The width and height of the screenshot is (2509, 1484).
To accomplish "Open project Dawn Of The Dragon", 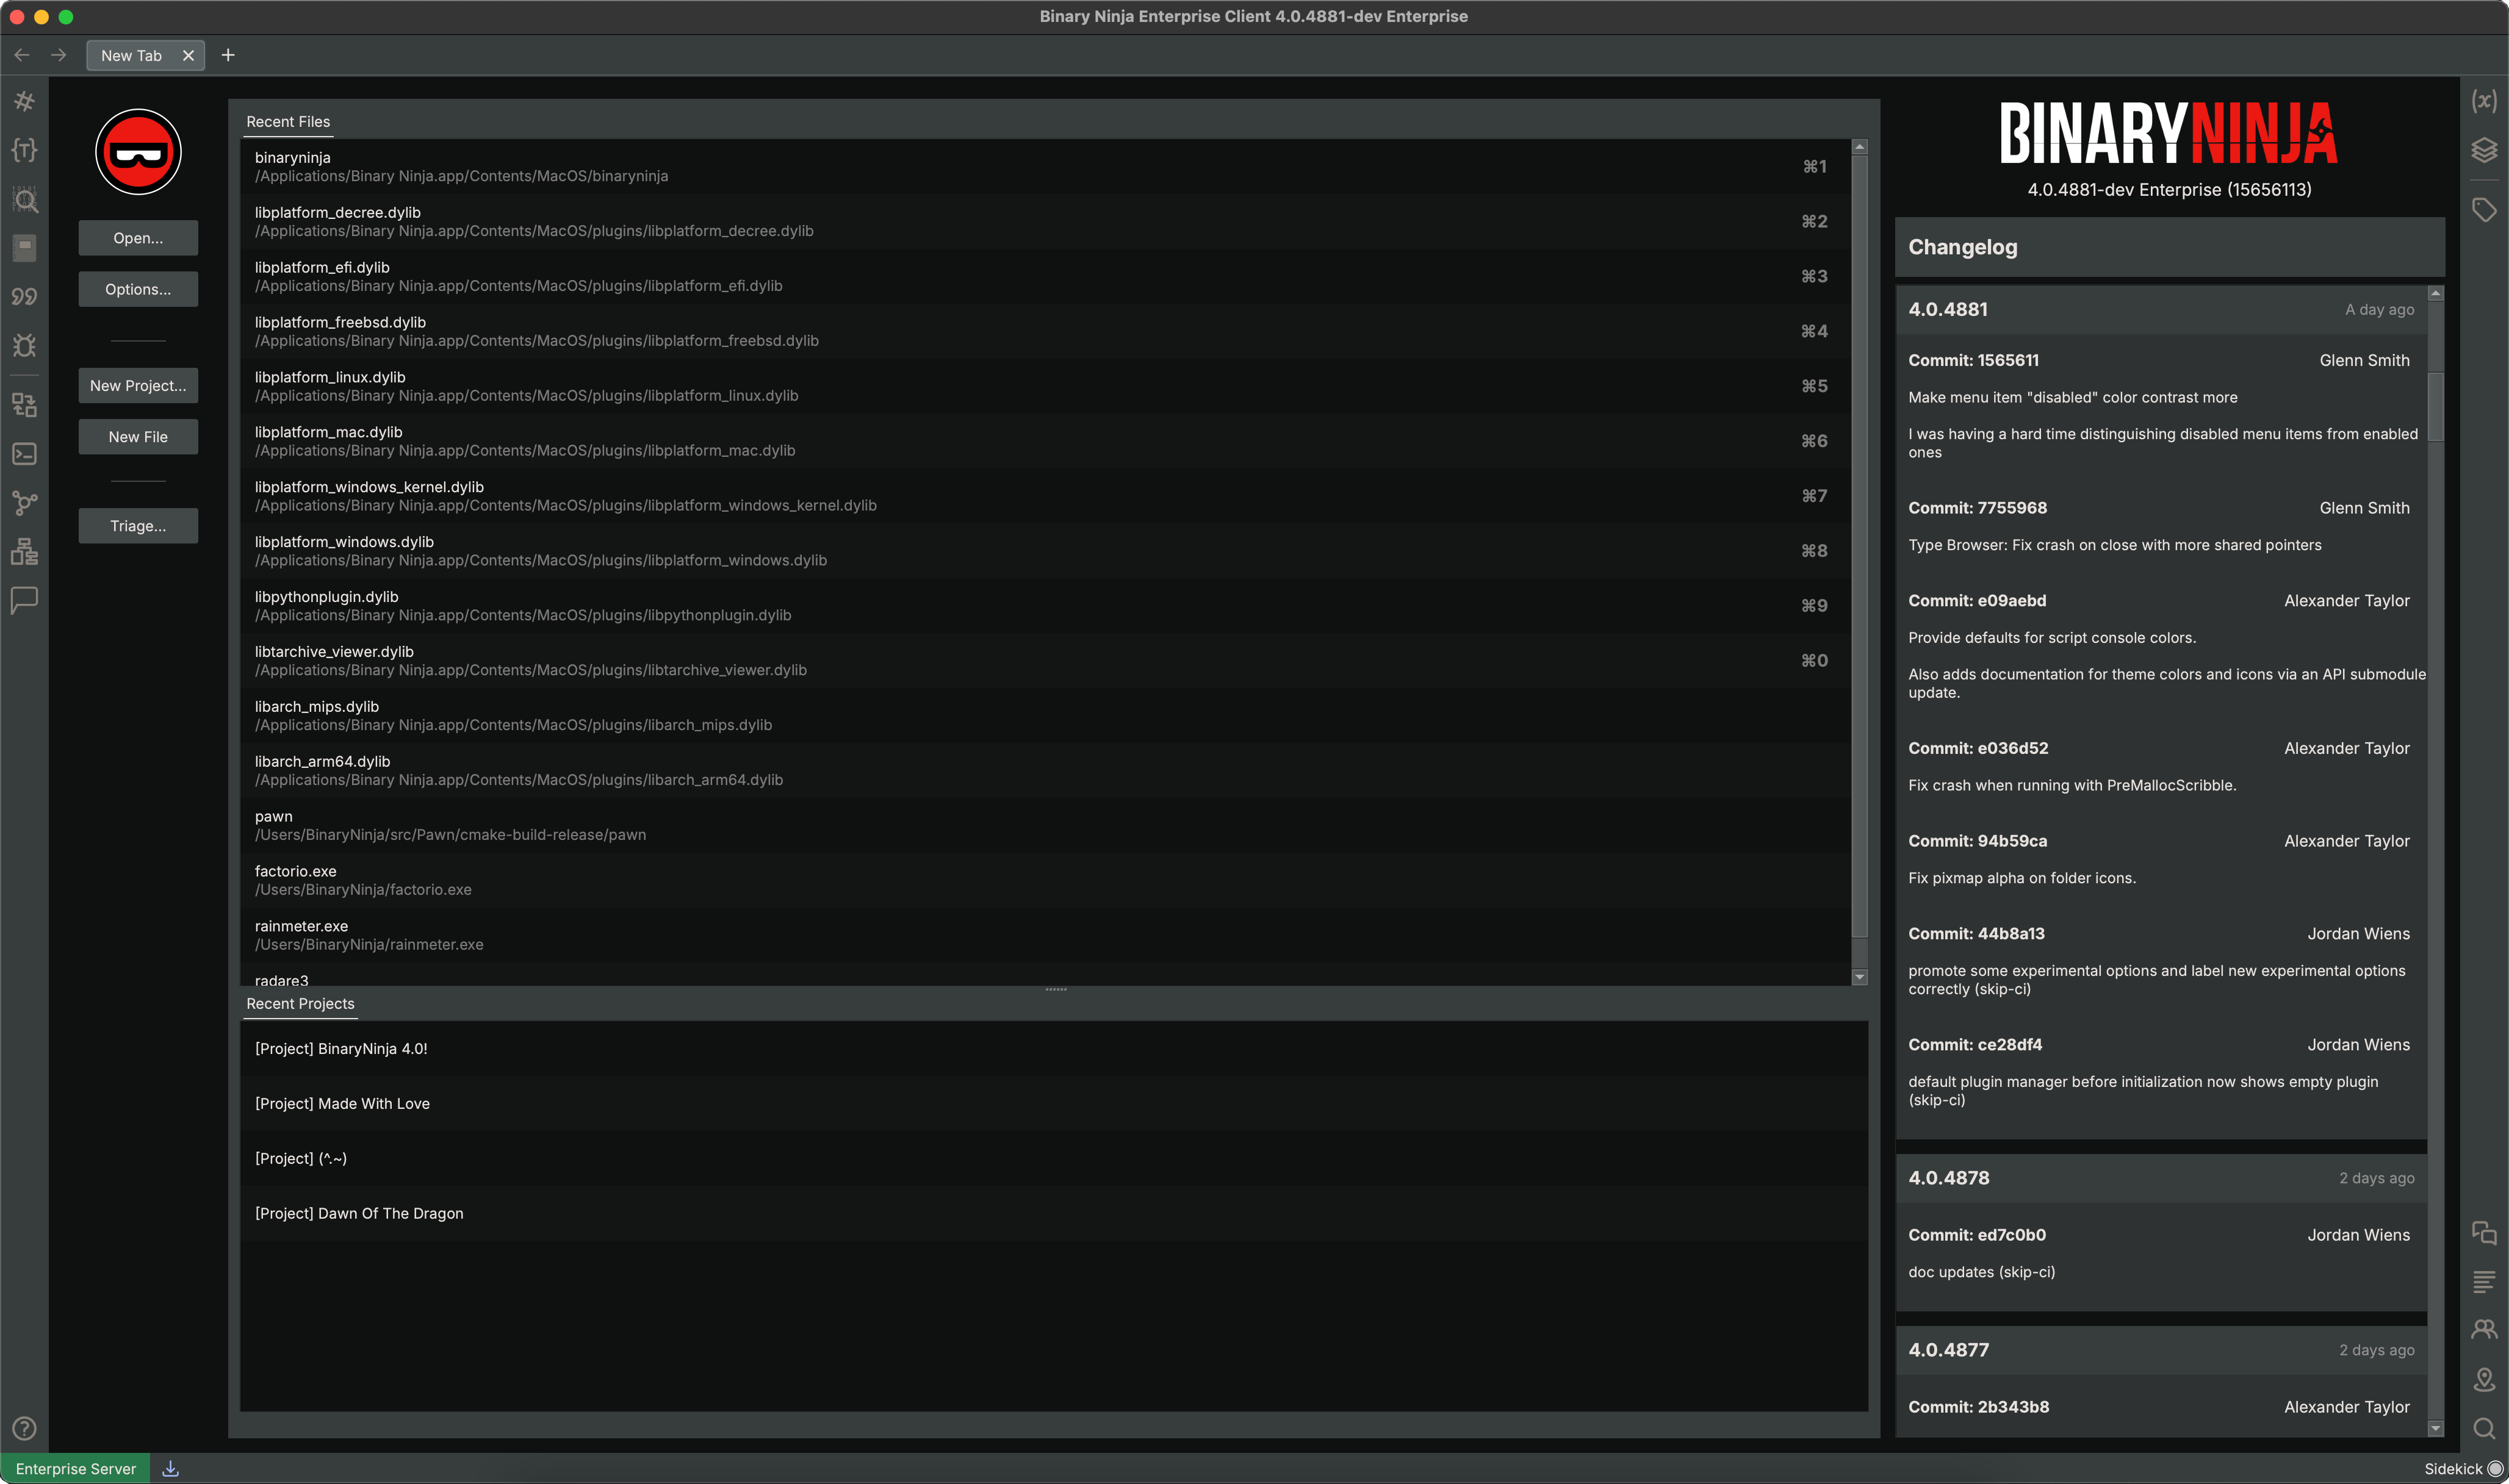I will point(1053,1214).
